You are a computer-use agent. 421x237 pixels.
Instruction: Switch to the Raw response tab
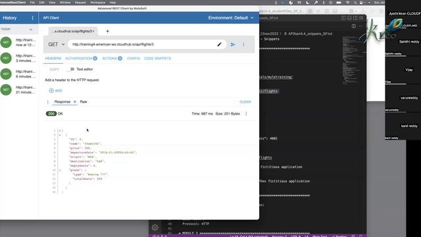[84, 102]
